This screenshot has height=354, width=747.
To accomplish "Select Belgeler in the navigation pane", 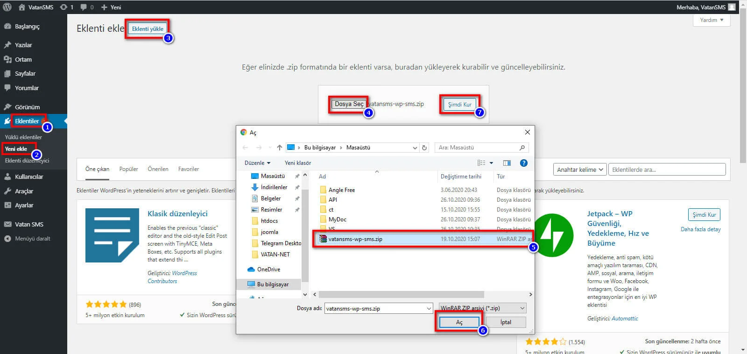I will pyautogui.click(x=271, y=198).
